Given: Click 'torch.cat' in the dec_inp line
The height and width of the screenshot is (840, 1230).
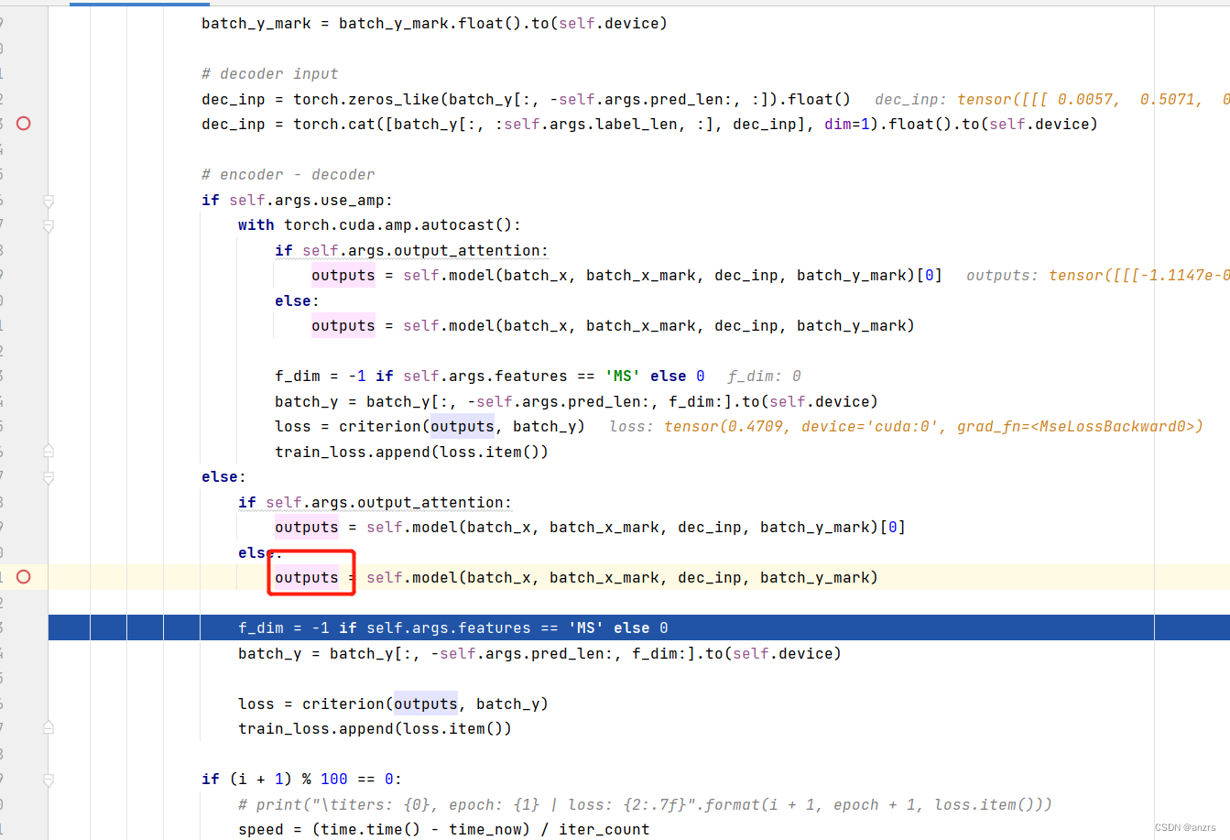Looking at the screenshot, I should pos(334,125).
